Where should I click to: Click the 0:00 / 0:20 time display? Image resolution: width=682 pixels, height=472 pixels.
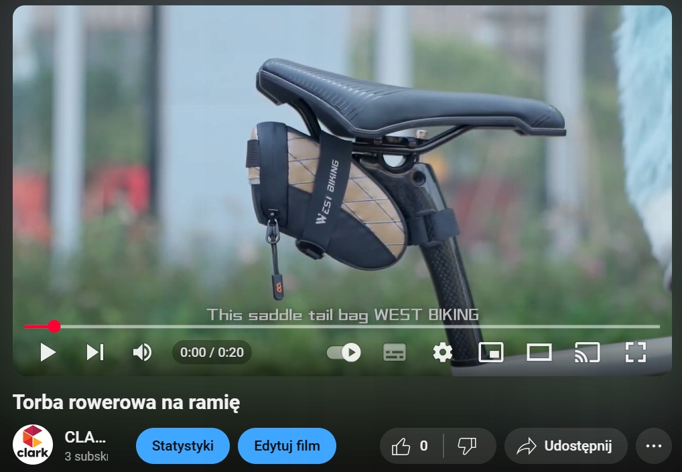point(212,352)
